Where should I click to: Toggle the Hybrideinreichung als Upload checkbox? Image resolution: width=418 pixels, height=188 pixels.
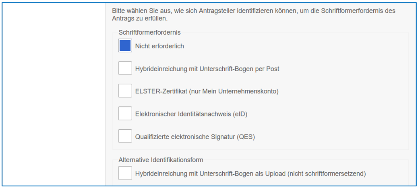click(125, 173)
